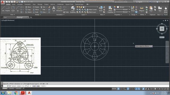This screenshot has width=170, height=95.
Task: Click the Fillet tool
Action: (x=43, y=9)
